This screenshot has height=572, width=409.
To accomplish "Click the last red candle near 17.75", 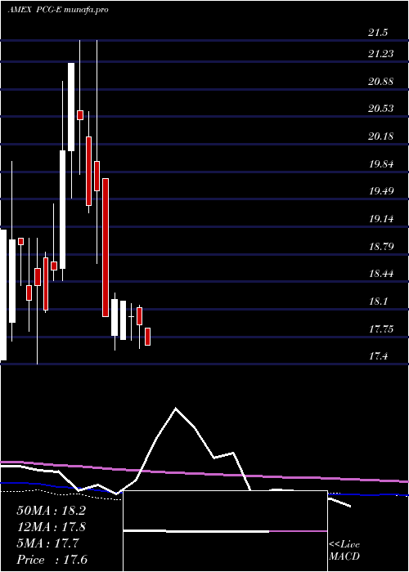I will [x=147, y=337].
